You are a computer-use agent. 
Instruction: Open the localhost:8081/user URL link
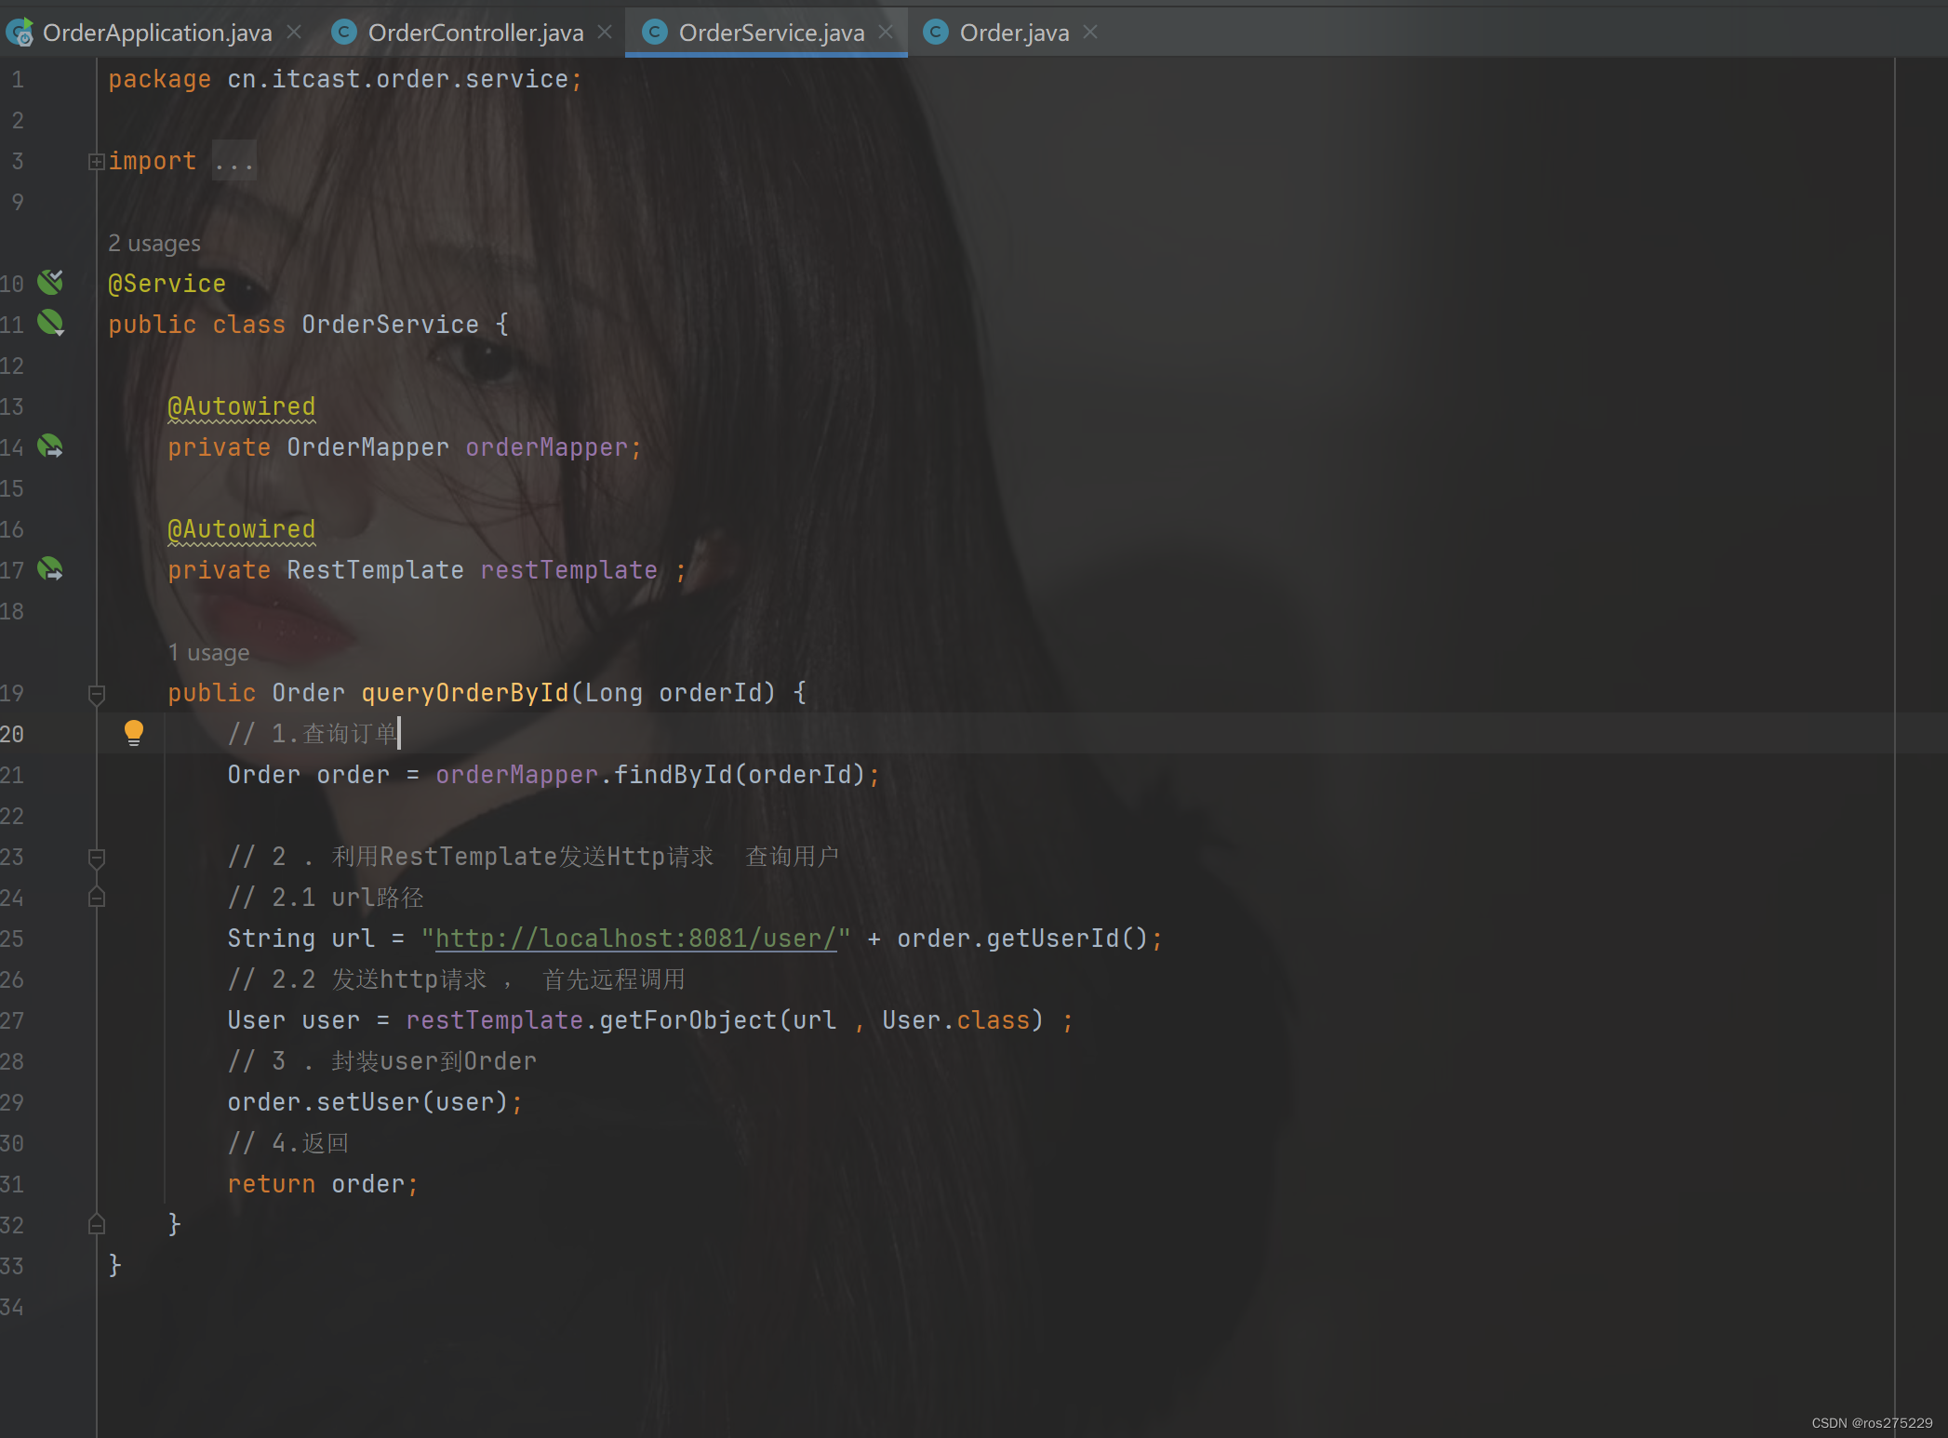(x=635, y=939)
